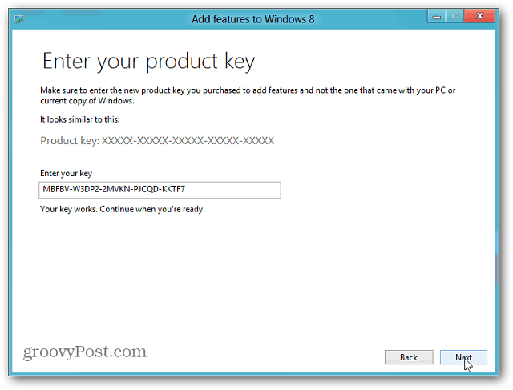This screenshot has height=390, width=513.
Task: Click the 'Enter your key' label
Action: 66,173
